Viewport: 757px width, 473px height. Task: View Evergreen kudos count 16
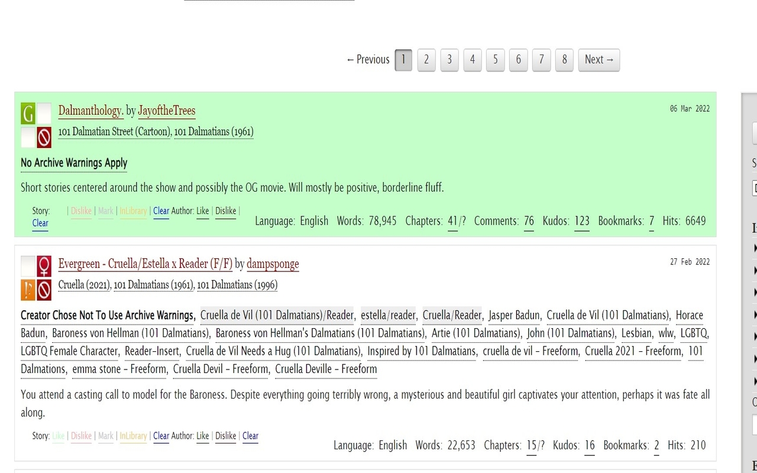point(590,445)
